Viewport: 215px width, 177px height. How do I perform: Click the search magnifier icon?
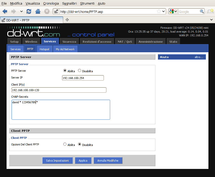point(202,11)
